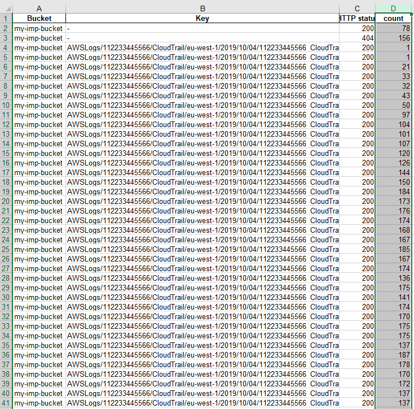414x409 pixels.
Task: Click count cell 178 in row 37
Action: pyautogui.click(x=393, y=364)
